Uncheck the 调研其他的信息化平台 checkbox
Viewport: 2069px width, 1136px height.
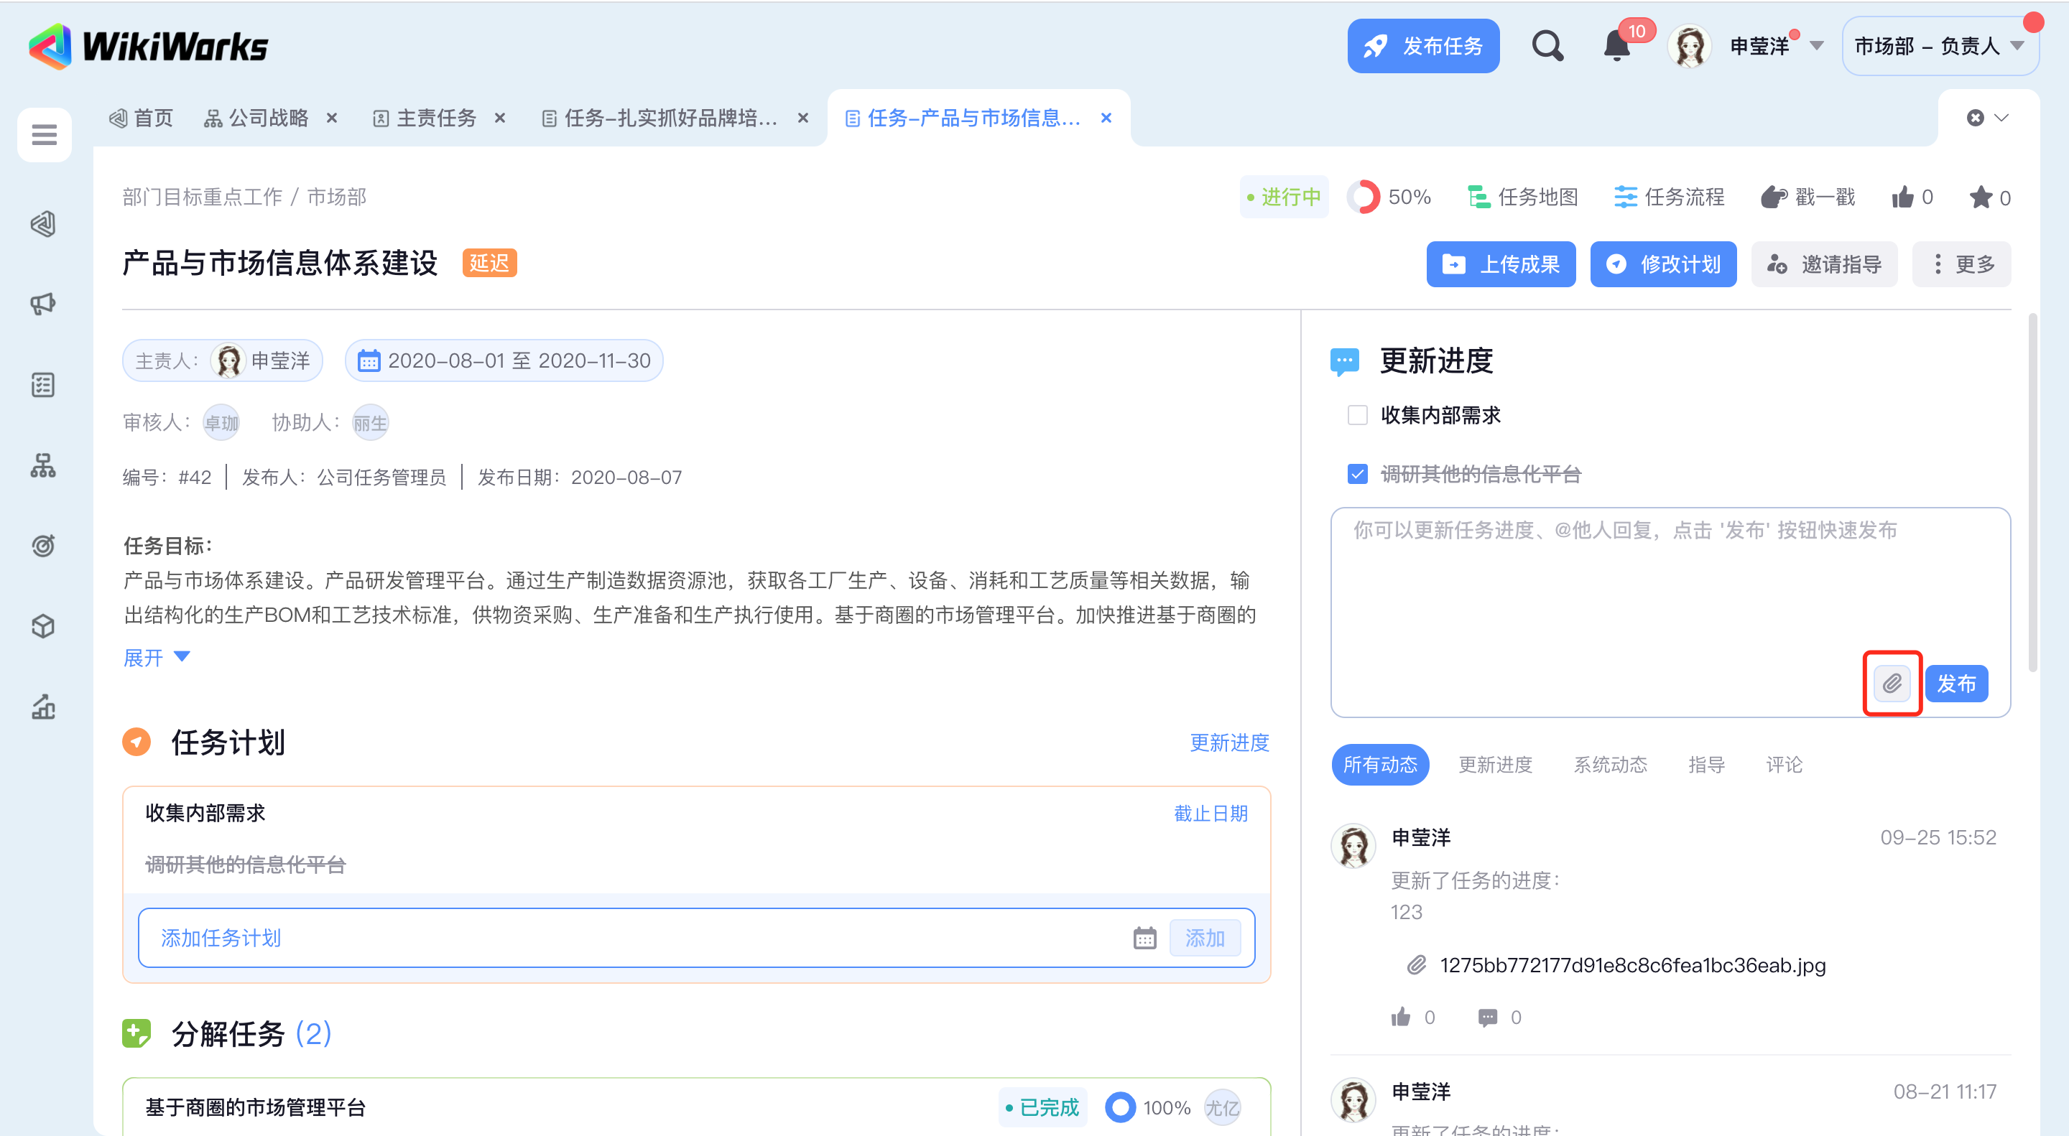point(1357,475)
